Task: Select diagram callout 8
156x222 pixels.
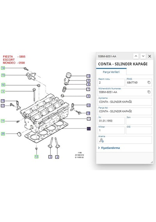Action: 89,85
